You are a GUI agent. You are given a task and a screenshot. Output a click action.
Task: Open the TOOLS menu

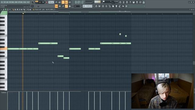25,2
